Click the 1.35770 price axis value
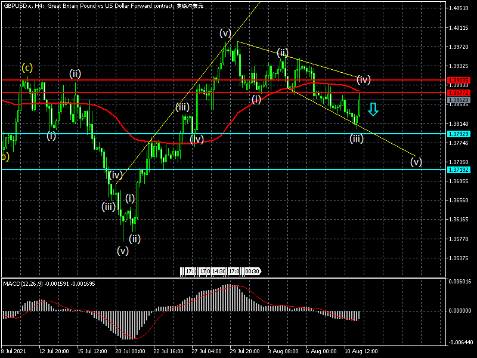The image size is (477, 358). tap(459, 239)
